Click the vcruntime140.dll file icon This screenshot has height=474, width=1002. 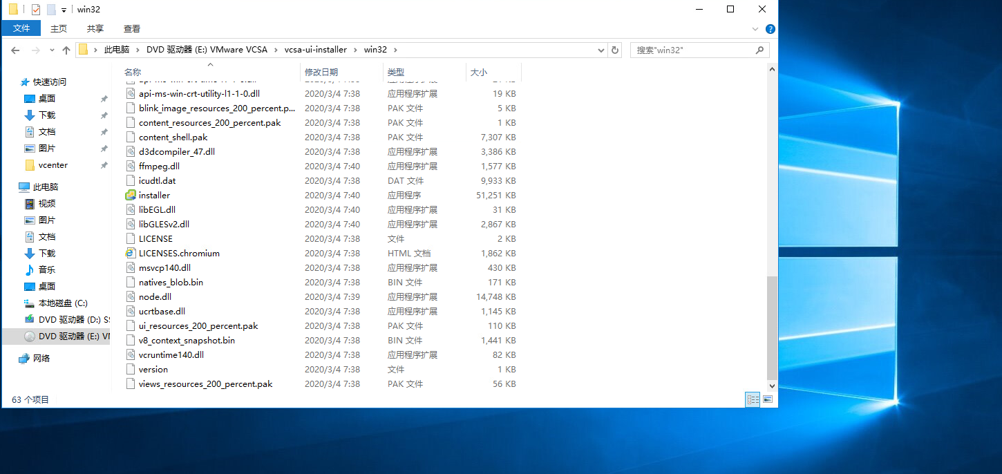131,354
